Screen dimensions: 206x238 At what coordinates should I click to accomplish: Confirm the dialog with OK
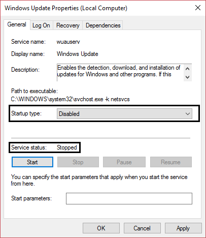[101, 228]
